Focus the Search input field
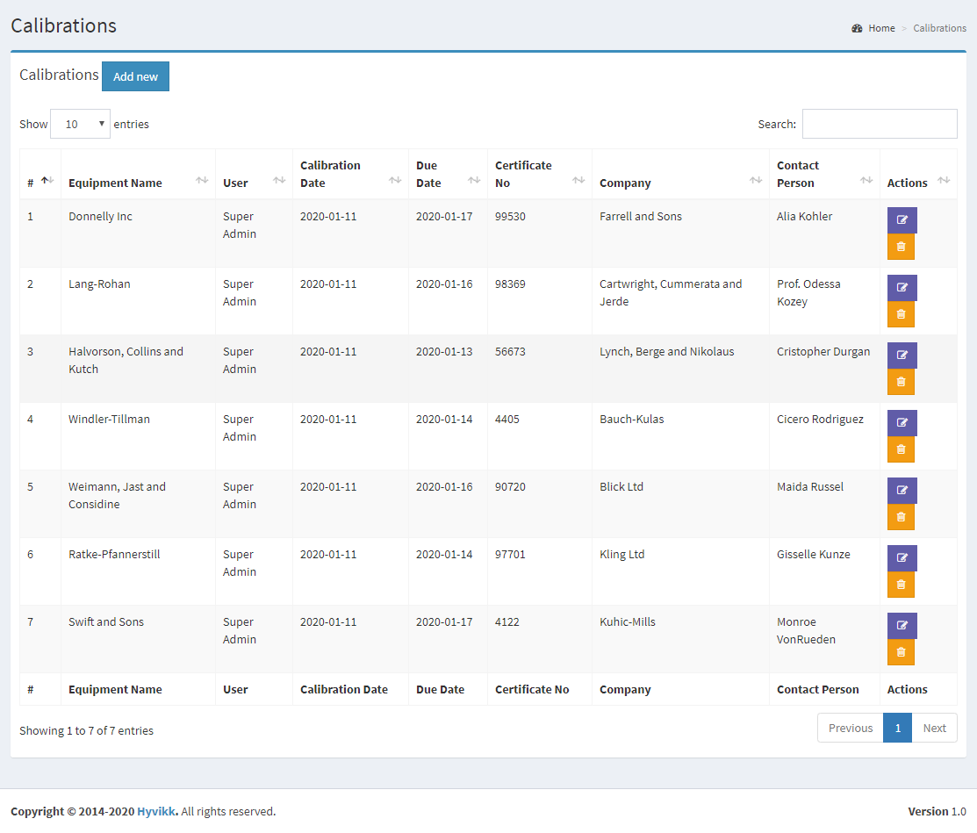Viewport: 977px width, 833px height. click(880, 124)
